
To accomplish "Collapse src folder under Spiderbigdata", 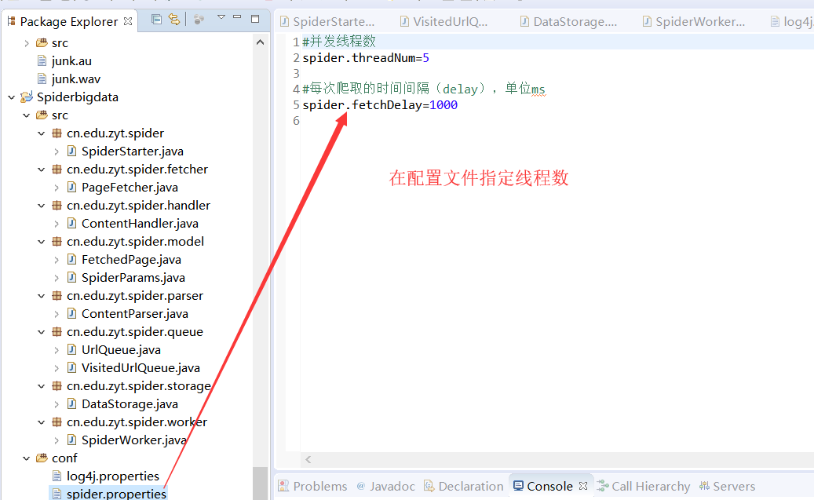I will 27,115.
